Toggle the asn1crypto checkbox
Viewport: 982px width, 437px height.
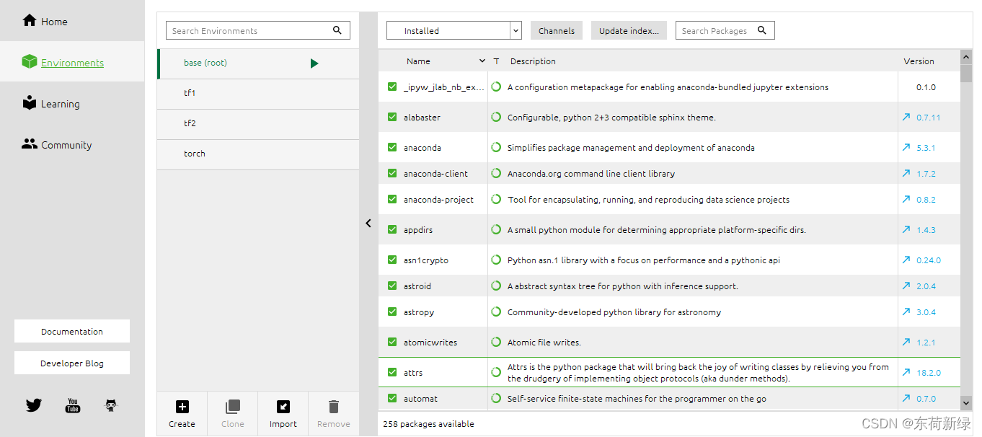[x=392, y=260]
